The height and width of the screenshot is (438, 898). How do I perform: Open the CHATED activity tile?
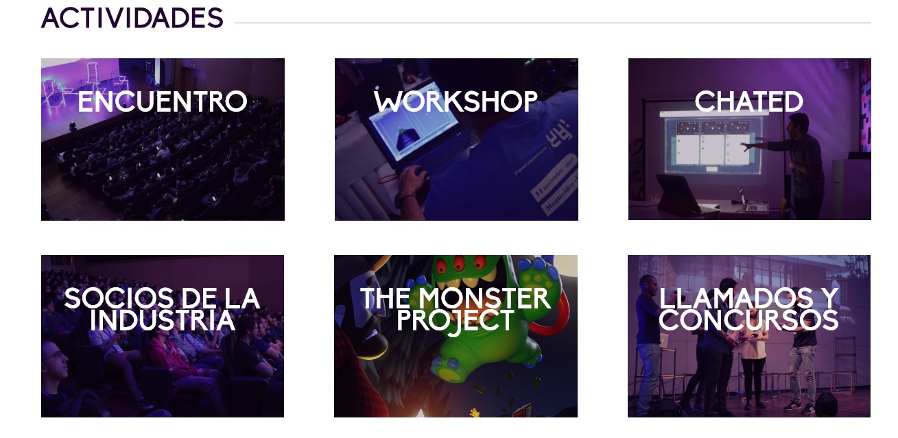750,139
